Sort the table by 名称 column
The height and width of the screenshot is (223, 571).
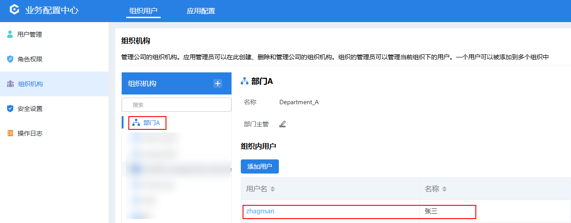444,189
